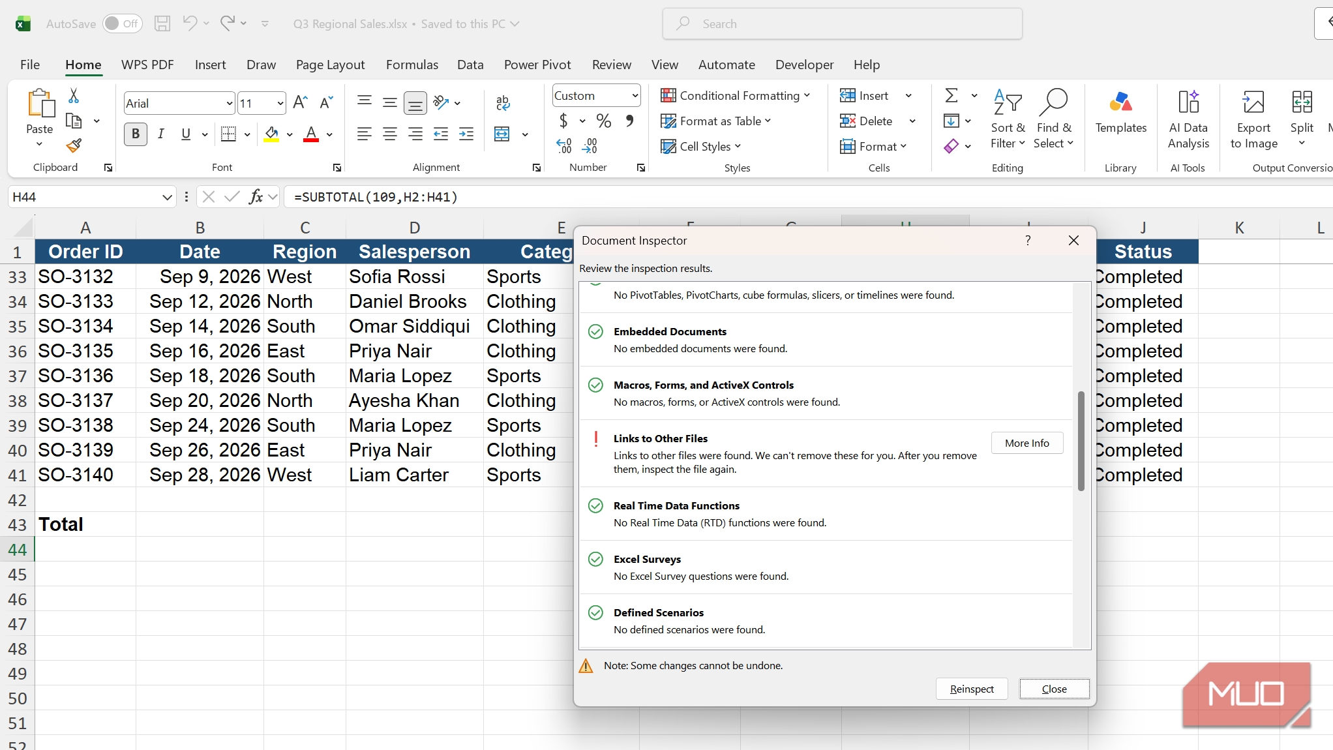Open Sort & Filter tool

click(x=1008, y=119)
